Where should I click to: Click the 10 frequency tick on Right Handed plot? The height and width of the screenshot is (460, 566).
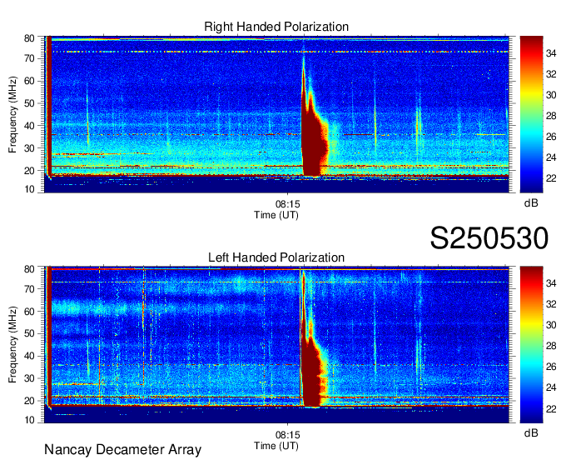tap(29, 189)
